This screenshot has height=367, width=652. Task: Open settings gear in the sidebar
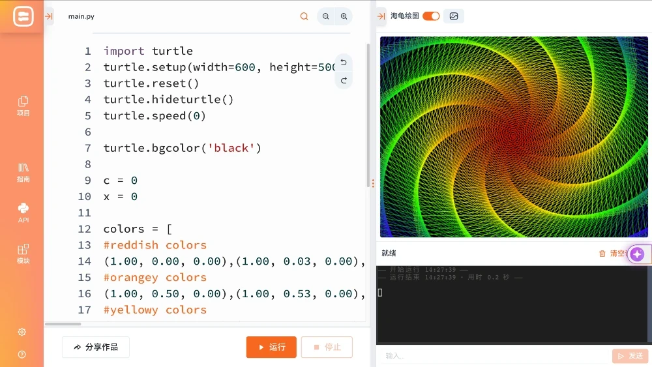(x=22, y=332)
